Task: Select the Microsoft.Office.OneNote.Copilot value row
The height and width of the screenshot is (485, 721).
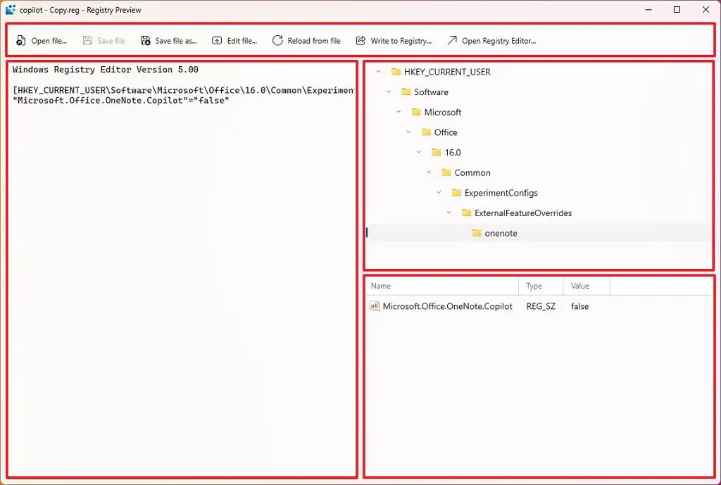Action: pos(449,306)
